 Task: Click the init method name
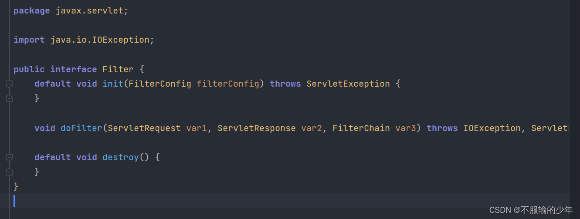point(113,84)
